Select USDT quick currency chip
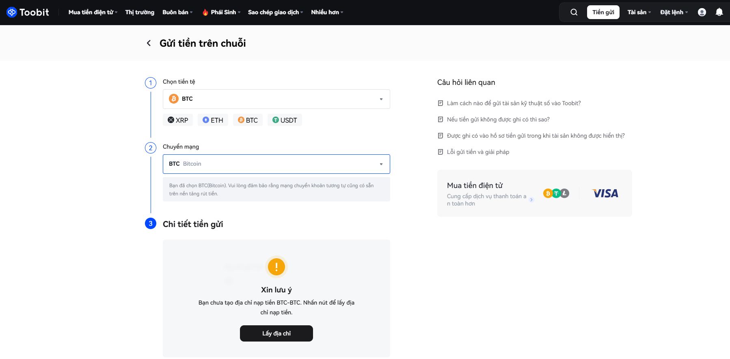 point(285,120)
